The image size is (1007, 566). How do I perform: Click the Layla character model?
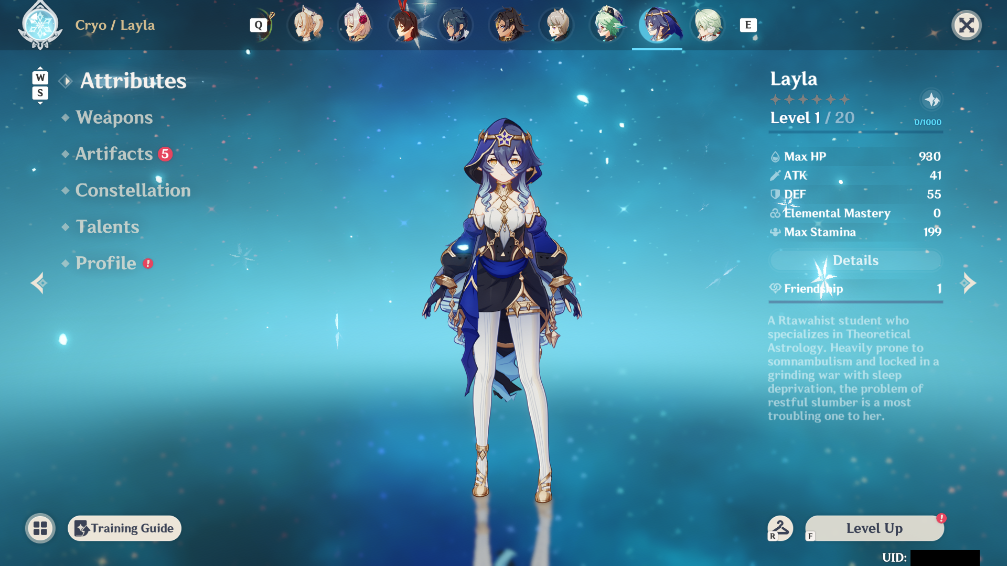pos(504,309)
